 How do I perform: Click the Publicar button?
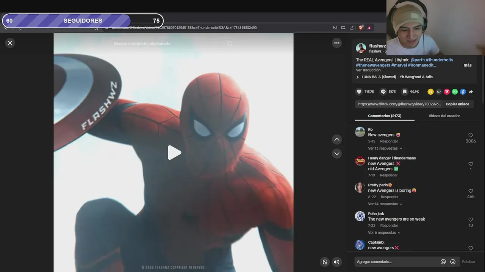tap(469, 262)
